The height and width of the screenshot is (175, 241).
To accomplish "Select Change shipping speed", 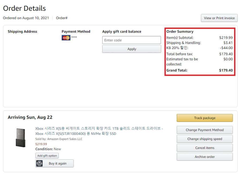I will pos(205,139).
